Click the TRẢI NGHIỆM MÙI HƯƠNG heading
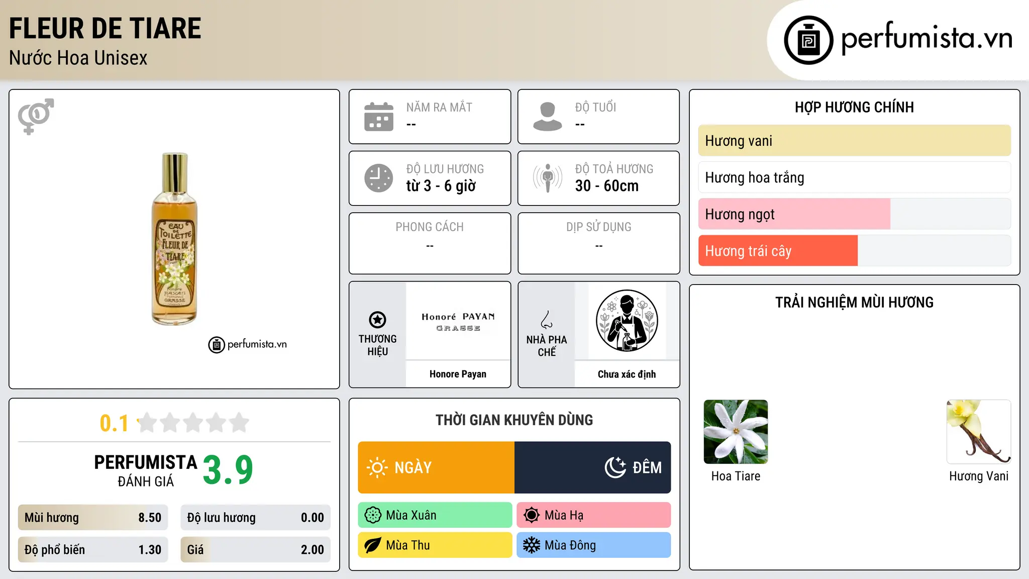The width and height of the screenshot is (1029, 579). click(854, 303)
